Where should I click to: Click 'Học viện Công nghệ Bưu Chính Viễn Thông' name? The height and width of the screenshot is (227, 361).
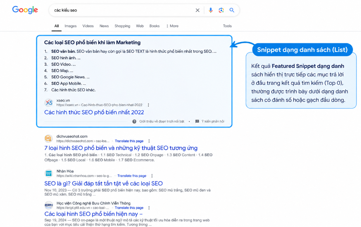93,203
